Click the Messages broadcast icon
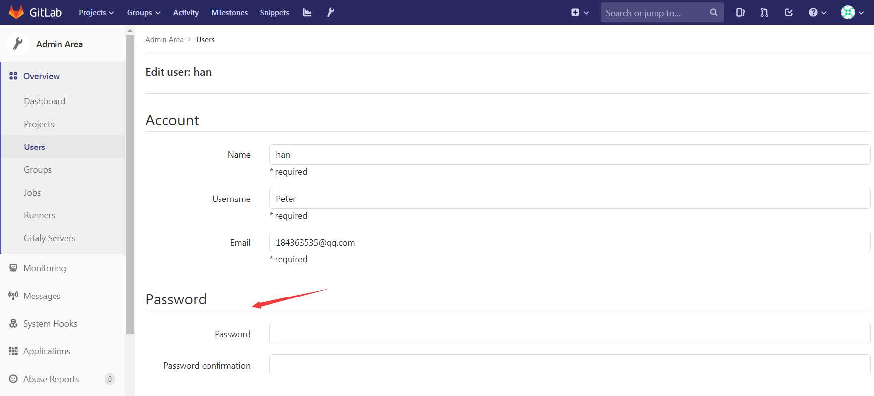 click(13, 296)
